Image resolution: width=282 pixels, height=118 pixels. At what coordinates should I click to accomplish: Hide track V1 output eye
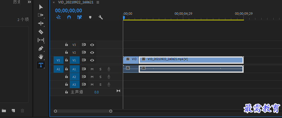[92, 60]
